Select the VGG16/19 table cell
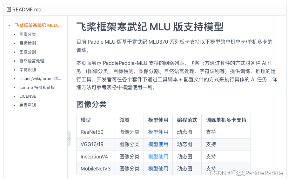Viewport: 288px width, 179px height. pos(96,145)
